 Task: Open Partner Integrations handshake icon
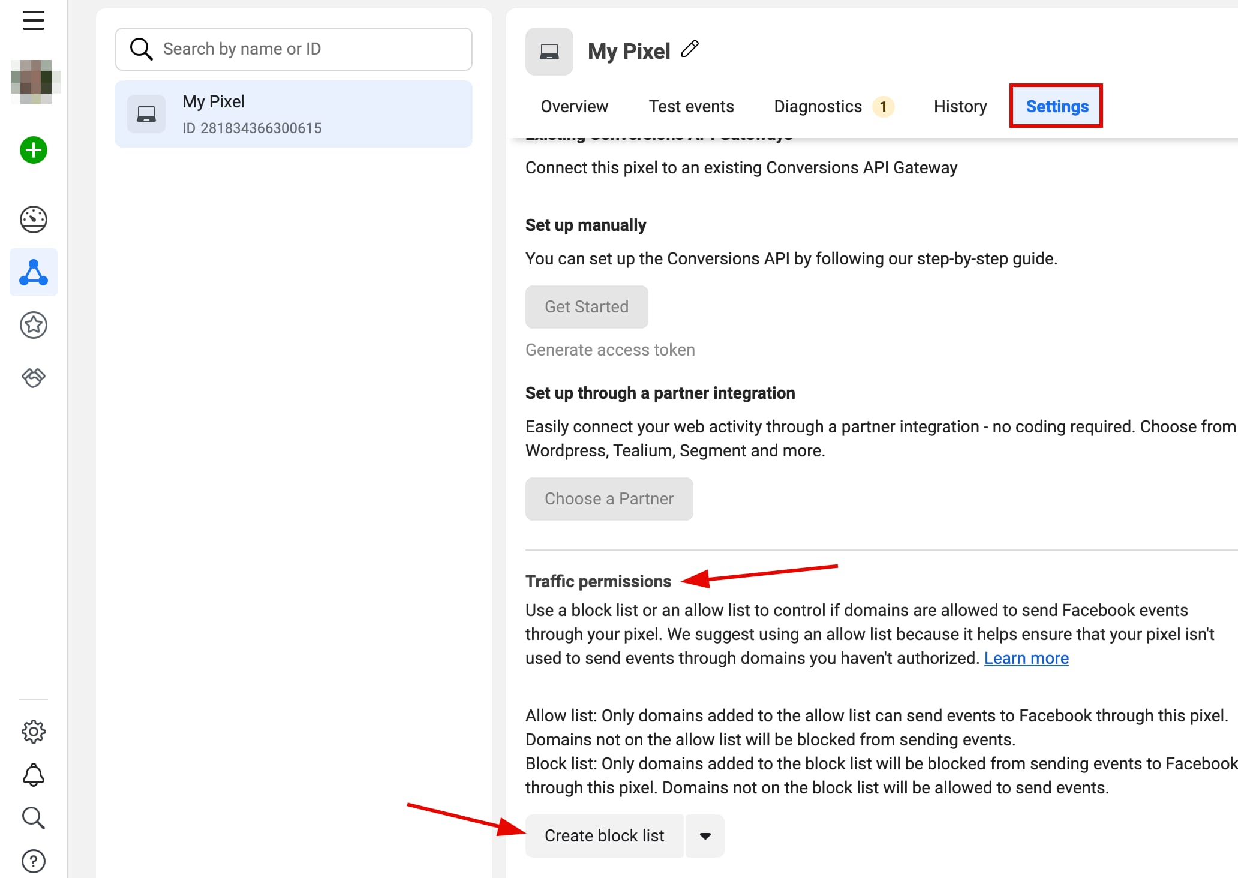click(x=34, y=377)
